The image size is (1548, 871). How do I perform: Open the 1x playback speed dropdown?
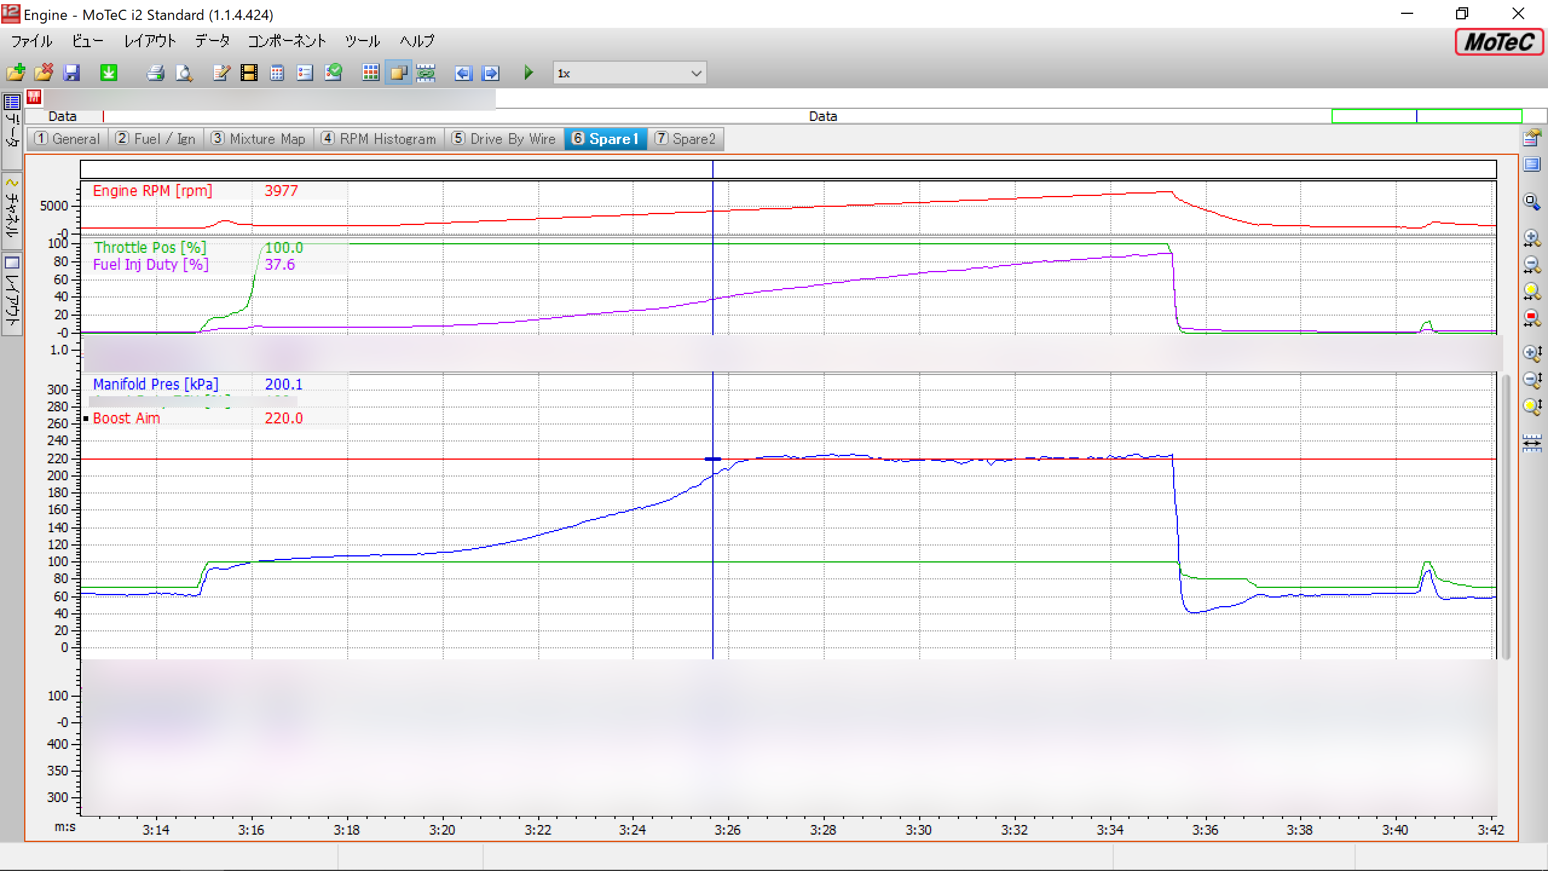pos(696,73)
